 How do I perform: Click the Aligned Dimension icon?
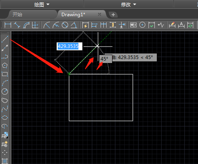tap(17, 25)
